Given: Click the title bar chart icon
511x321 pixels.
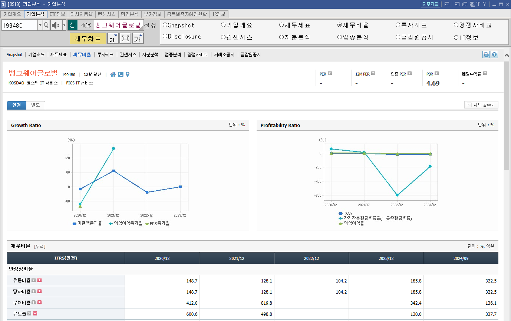Looking at the screenshot, I should tap(447, 4).
